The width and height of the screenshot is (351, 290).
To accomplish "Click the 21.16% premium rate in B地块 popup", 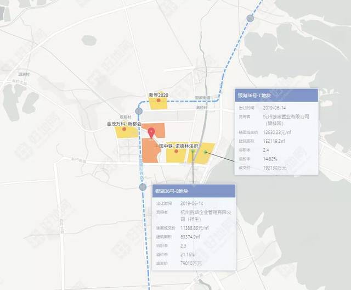I will [188, 255].
